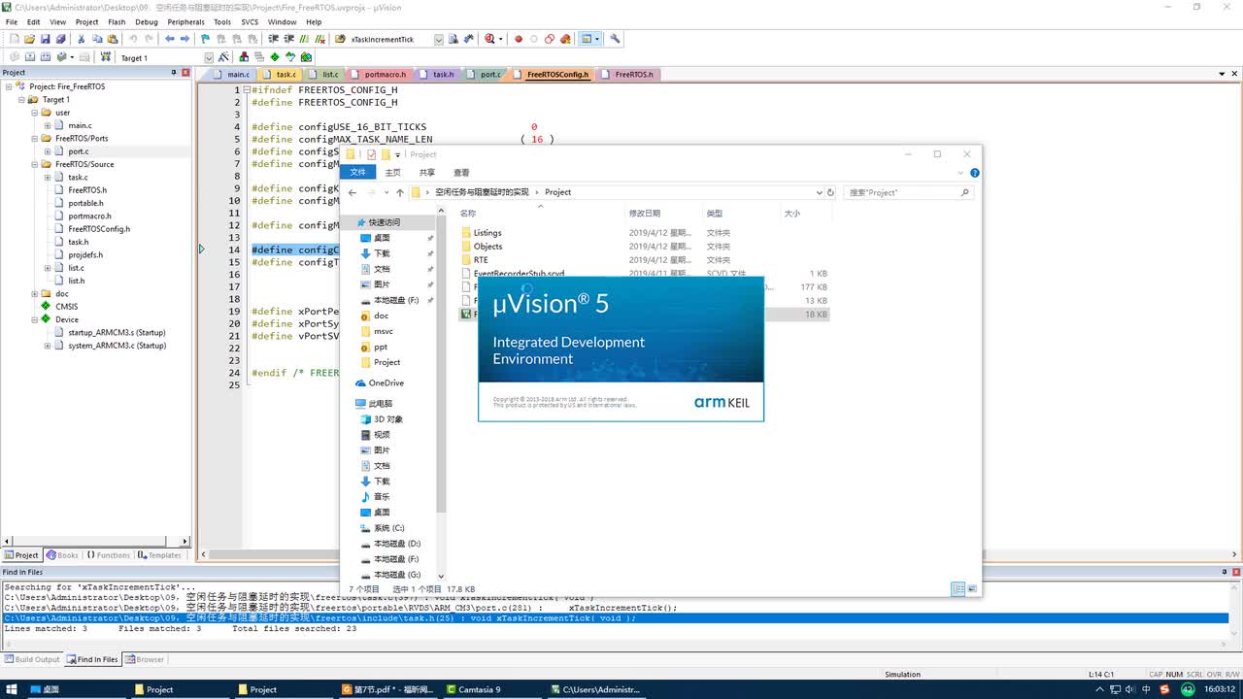The image size is (1243, 699).
Task: Collapse the Device component node
Action: click(34, 319)
